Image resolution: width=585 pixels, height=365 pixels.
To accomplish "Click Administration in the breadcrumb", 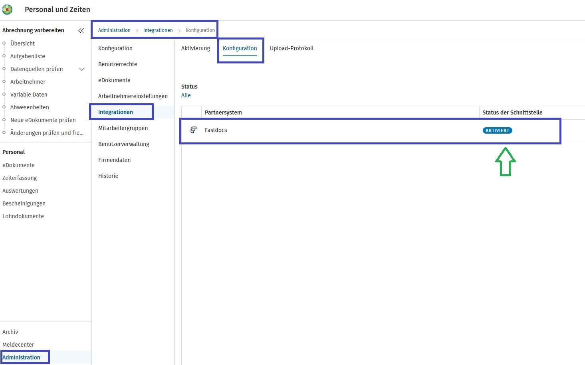I will click(x=114, y=30).
